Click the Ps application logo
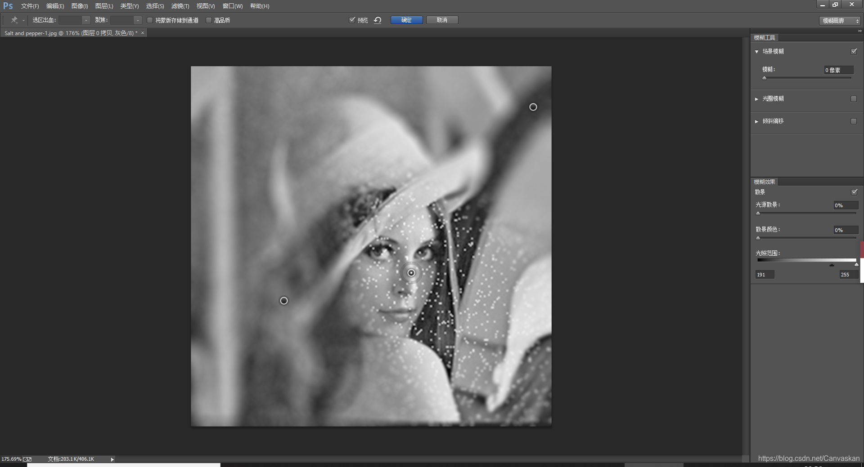Viewport: 864px width, 467px height. pos(8,6)
